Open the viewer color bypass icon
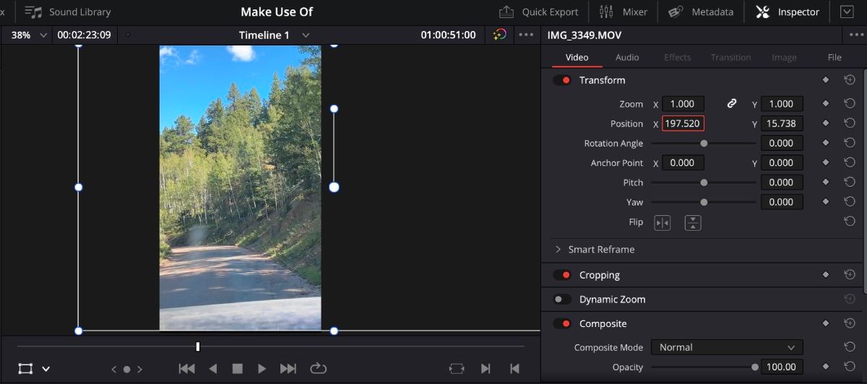This screenshot has height=384, width=867. pos(499,35)
